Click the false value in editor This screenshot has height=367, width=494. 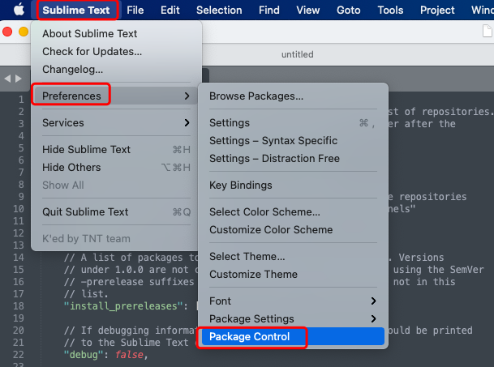coord(129,354)
